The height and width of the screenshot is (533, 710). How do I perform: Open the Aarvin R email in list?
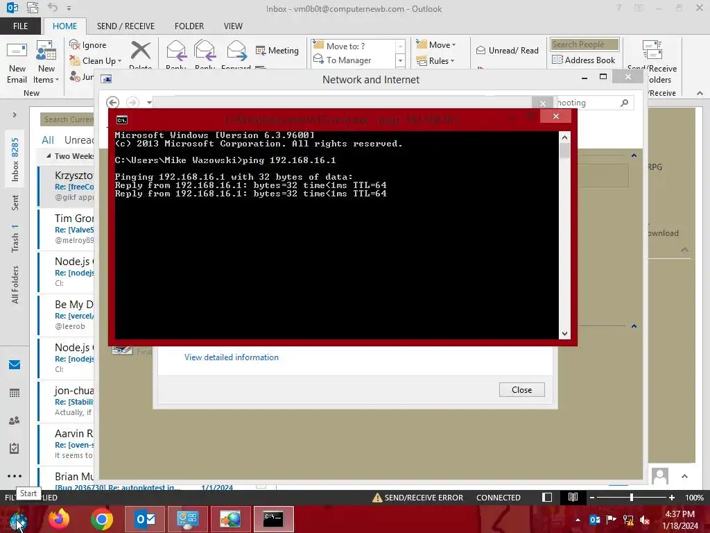(x=66, y=444)
